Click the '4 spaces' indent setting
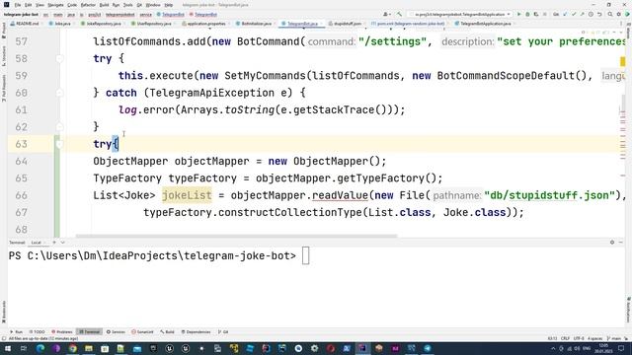The height and width of the screenshot is (355, 632). (594, 338)
